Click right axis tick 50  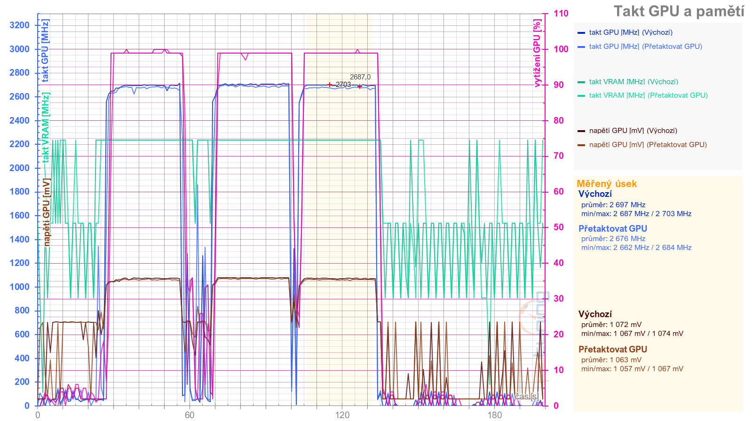click(x=558, y=227)
